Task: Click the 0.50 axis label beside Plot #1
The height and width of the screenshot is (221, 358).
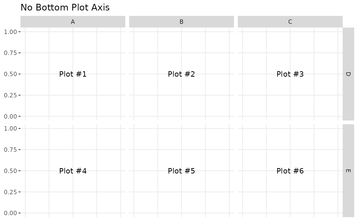Action: click(x=10, y=74)
